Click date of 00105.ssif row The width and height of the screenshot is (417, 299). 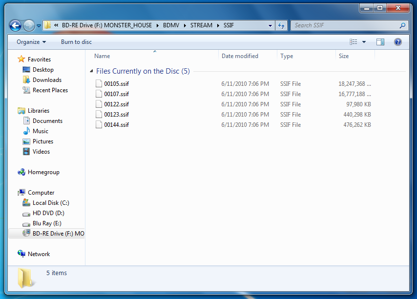tap(245, 84)
